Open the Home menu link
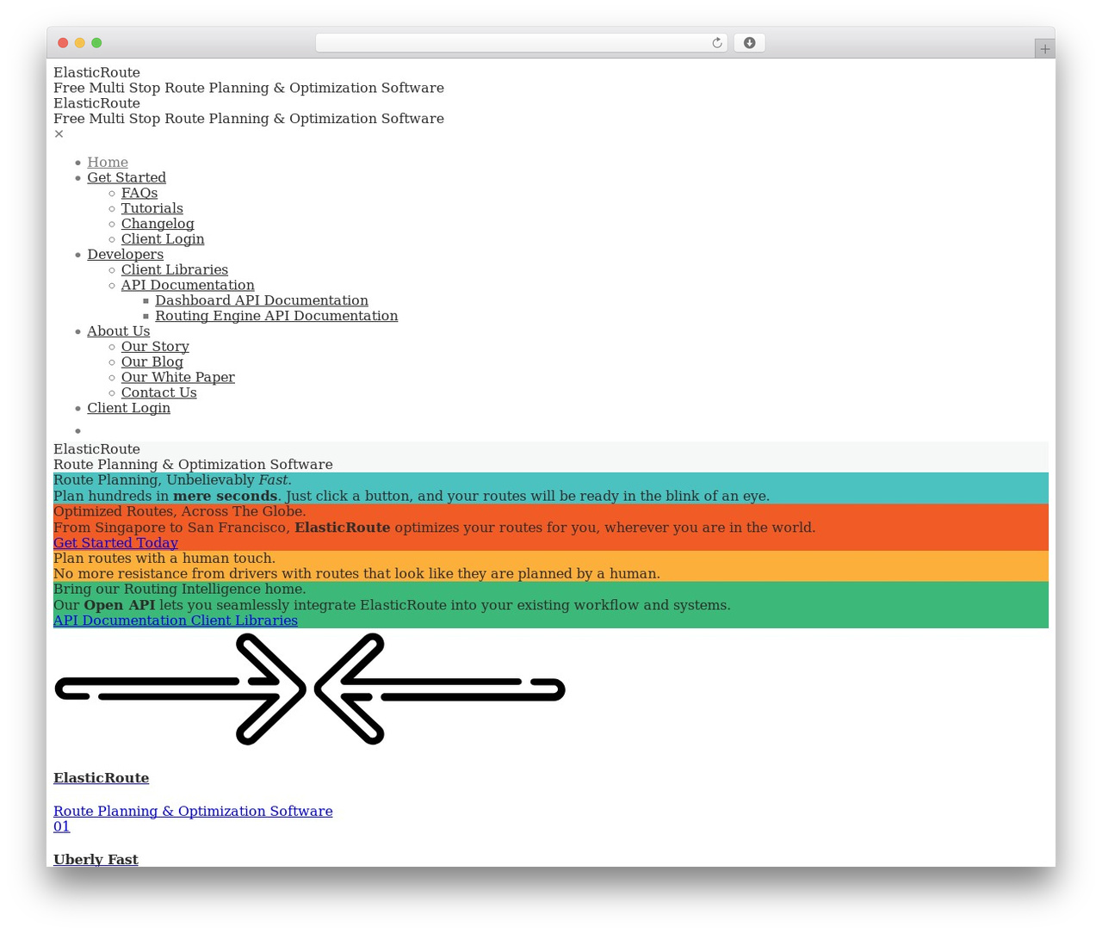This screenshot has height=933, width=1102. click(108, 162)
